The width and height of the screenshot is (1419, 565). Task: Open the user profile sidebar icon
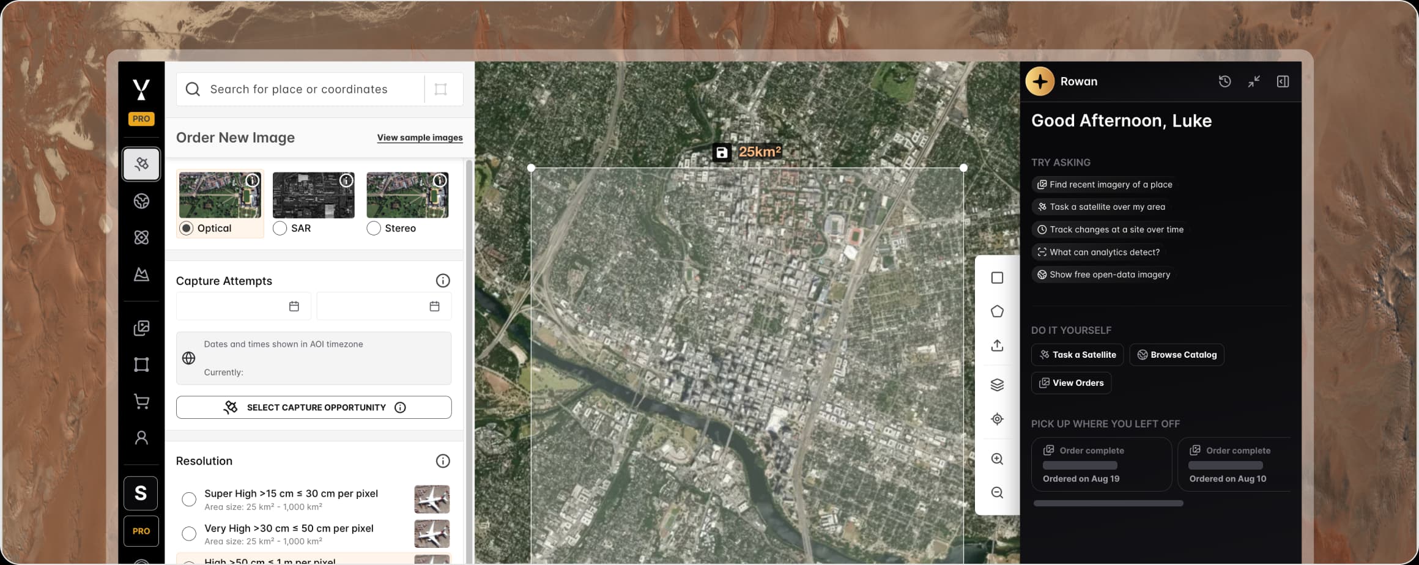point(141,438)
